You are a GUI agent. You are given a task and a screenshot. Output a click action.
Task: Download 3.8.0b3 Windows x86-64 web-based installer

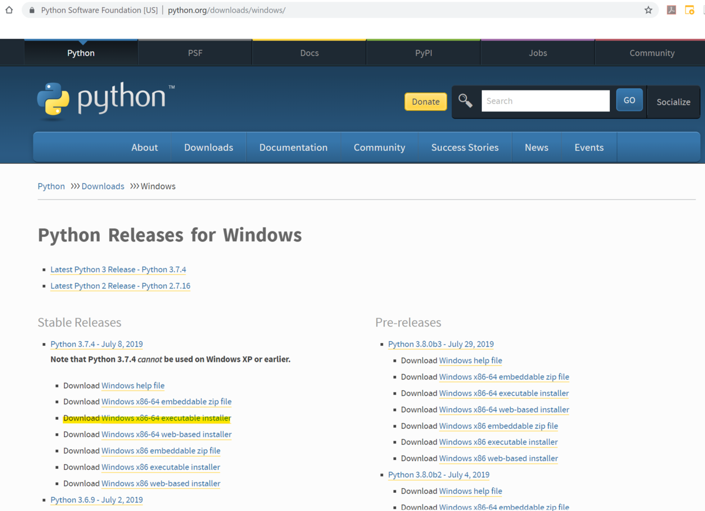[x=504, y=410]
